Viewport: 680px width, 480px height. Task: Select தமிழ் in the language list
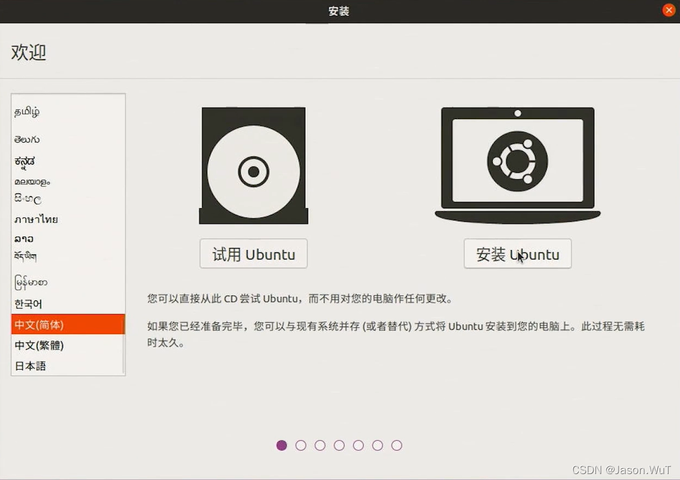click(68, 112)
